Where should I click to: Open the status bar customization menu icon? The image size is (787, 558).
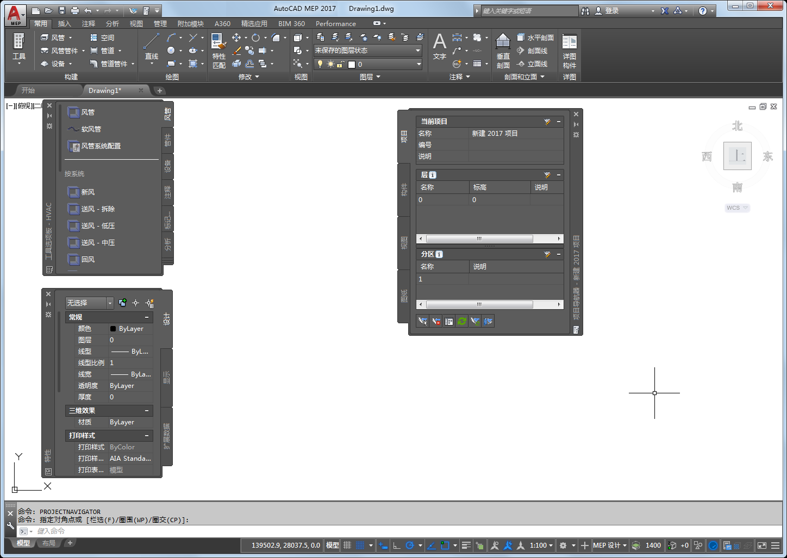tap(776, 546)
